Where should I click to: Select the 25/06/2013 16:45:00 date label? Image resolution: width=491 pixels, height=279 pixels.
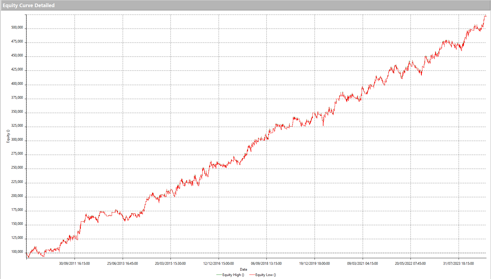122,264
